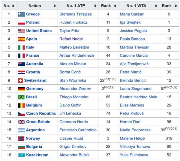Screen dimensions: 180x161
Task: Click the Great Britain flag icon
Action: pyautogui.click(x=21, y=122)
